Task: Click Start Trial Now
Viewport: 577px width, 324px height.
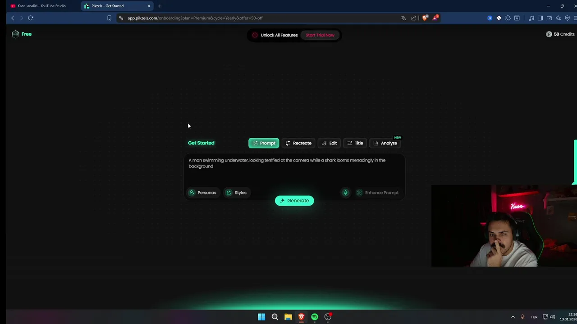Action: pos(320,35)
